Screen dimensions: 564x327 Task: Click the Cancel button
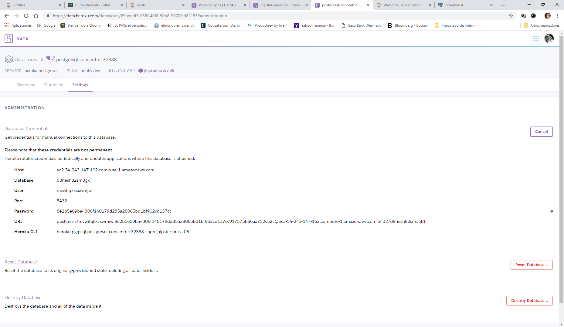541,131
